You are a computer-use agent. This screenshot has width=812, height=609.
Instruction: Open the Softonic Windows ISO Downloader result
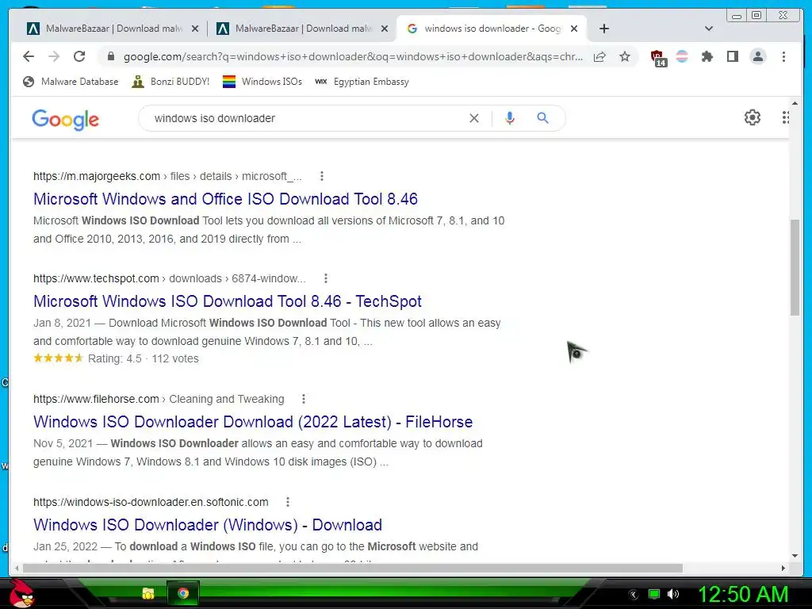click(208, 525)
